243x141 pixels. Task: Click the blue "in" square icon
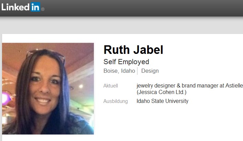click(x=35, y=7)
